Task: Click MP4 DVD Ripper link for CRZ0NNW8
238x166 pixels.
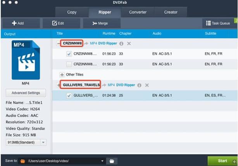Action: click(103, 43)
